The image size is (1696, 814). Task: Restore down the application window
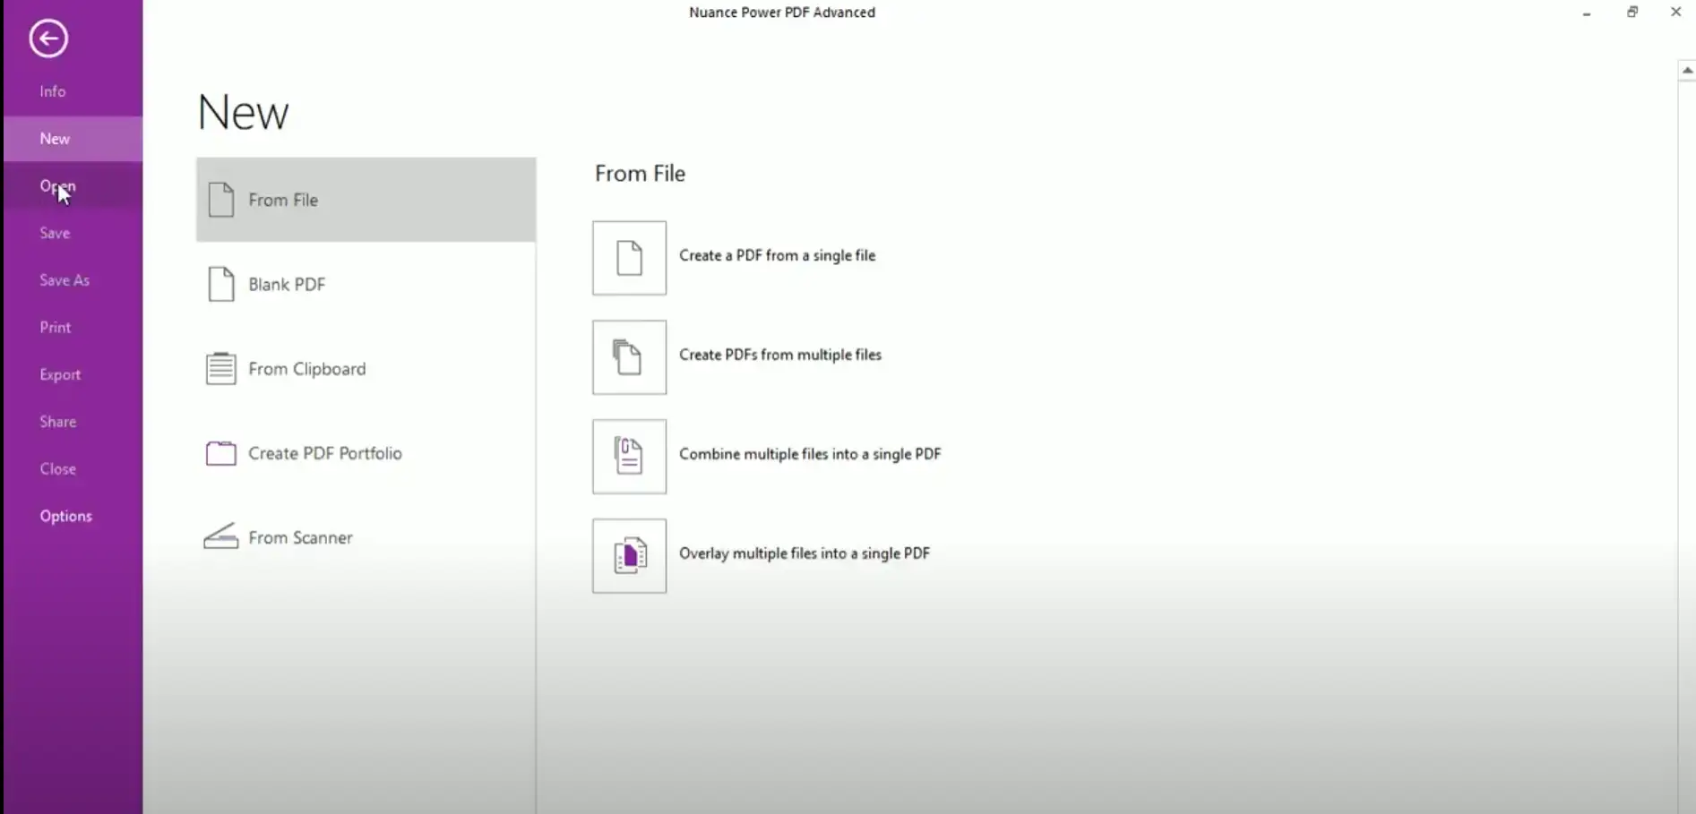tap(1632, 13)
